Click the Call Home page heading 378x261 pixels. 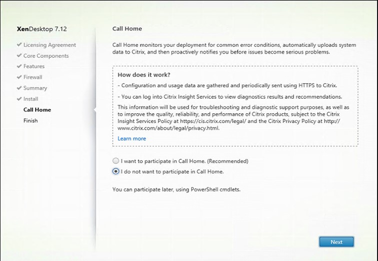[x=127, y=29]
